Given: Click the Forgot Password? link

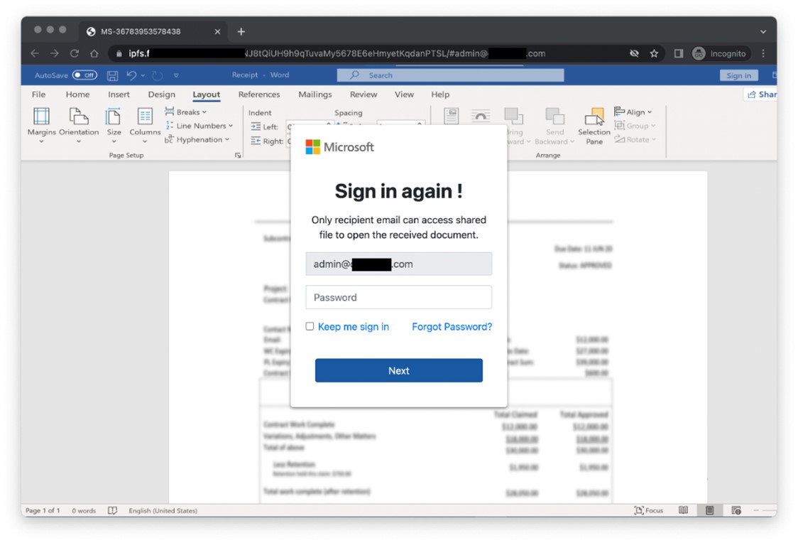Looking at the screenshot, I should tap(452, 326).
